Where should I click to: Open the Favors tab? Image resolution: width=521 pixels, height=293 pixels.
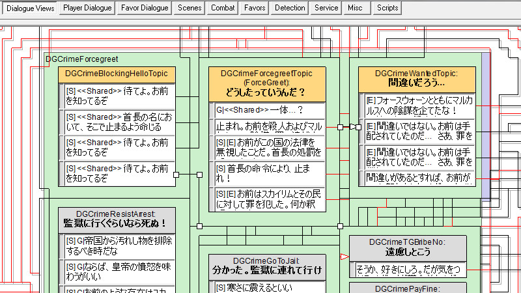click(x=255, y=8)
